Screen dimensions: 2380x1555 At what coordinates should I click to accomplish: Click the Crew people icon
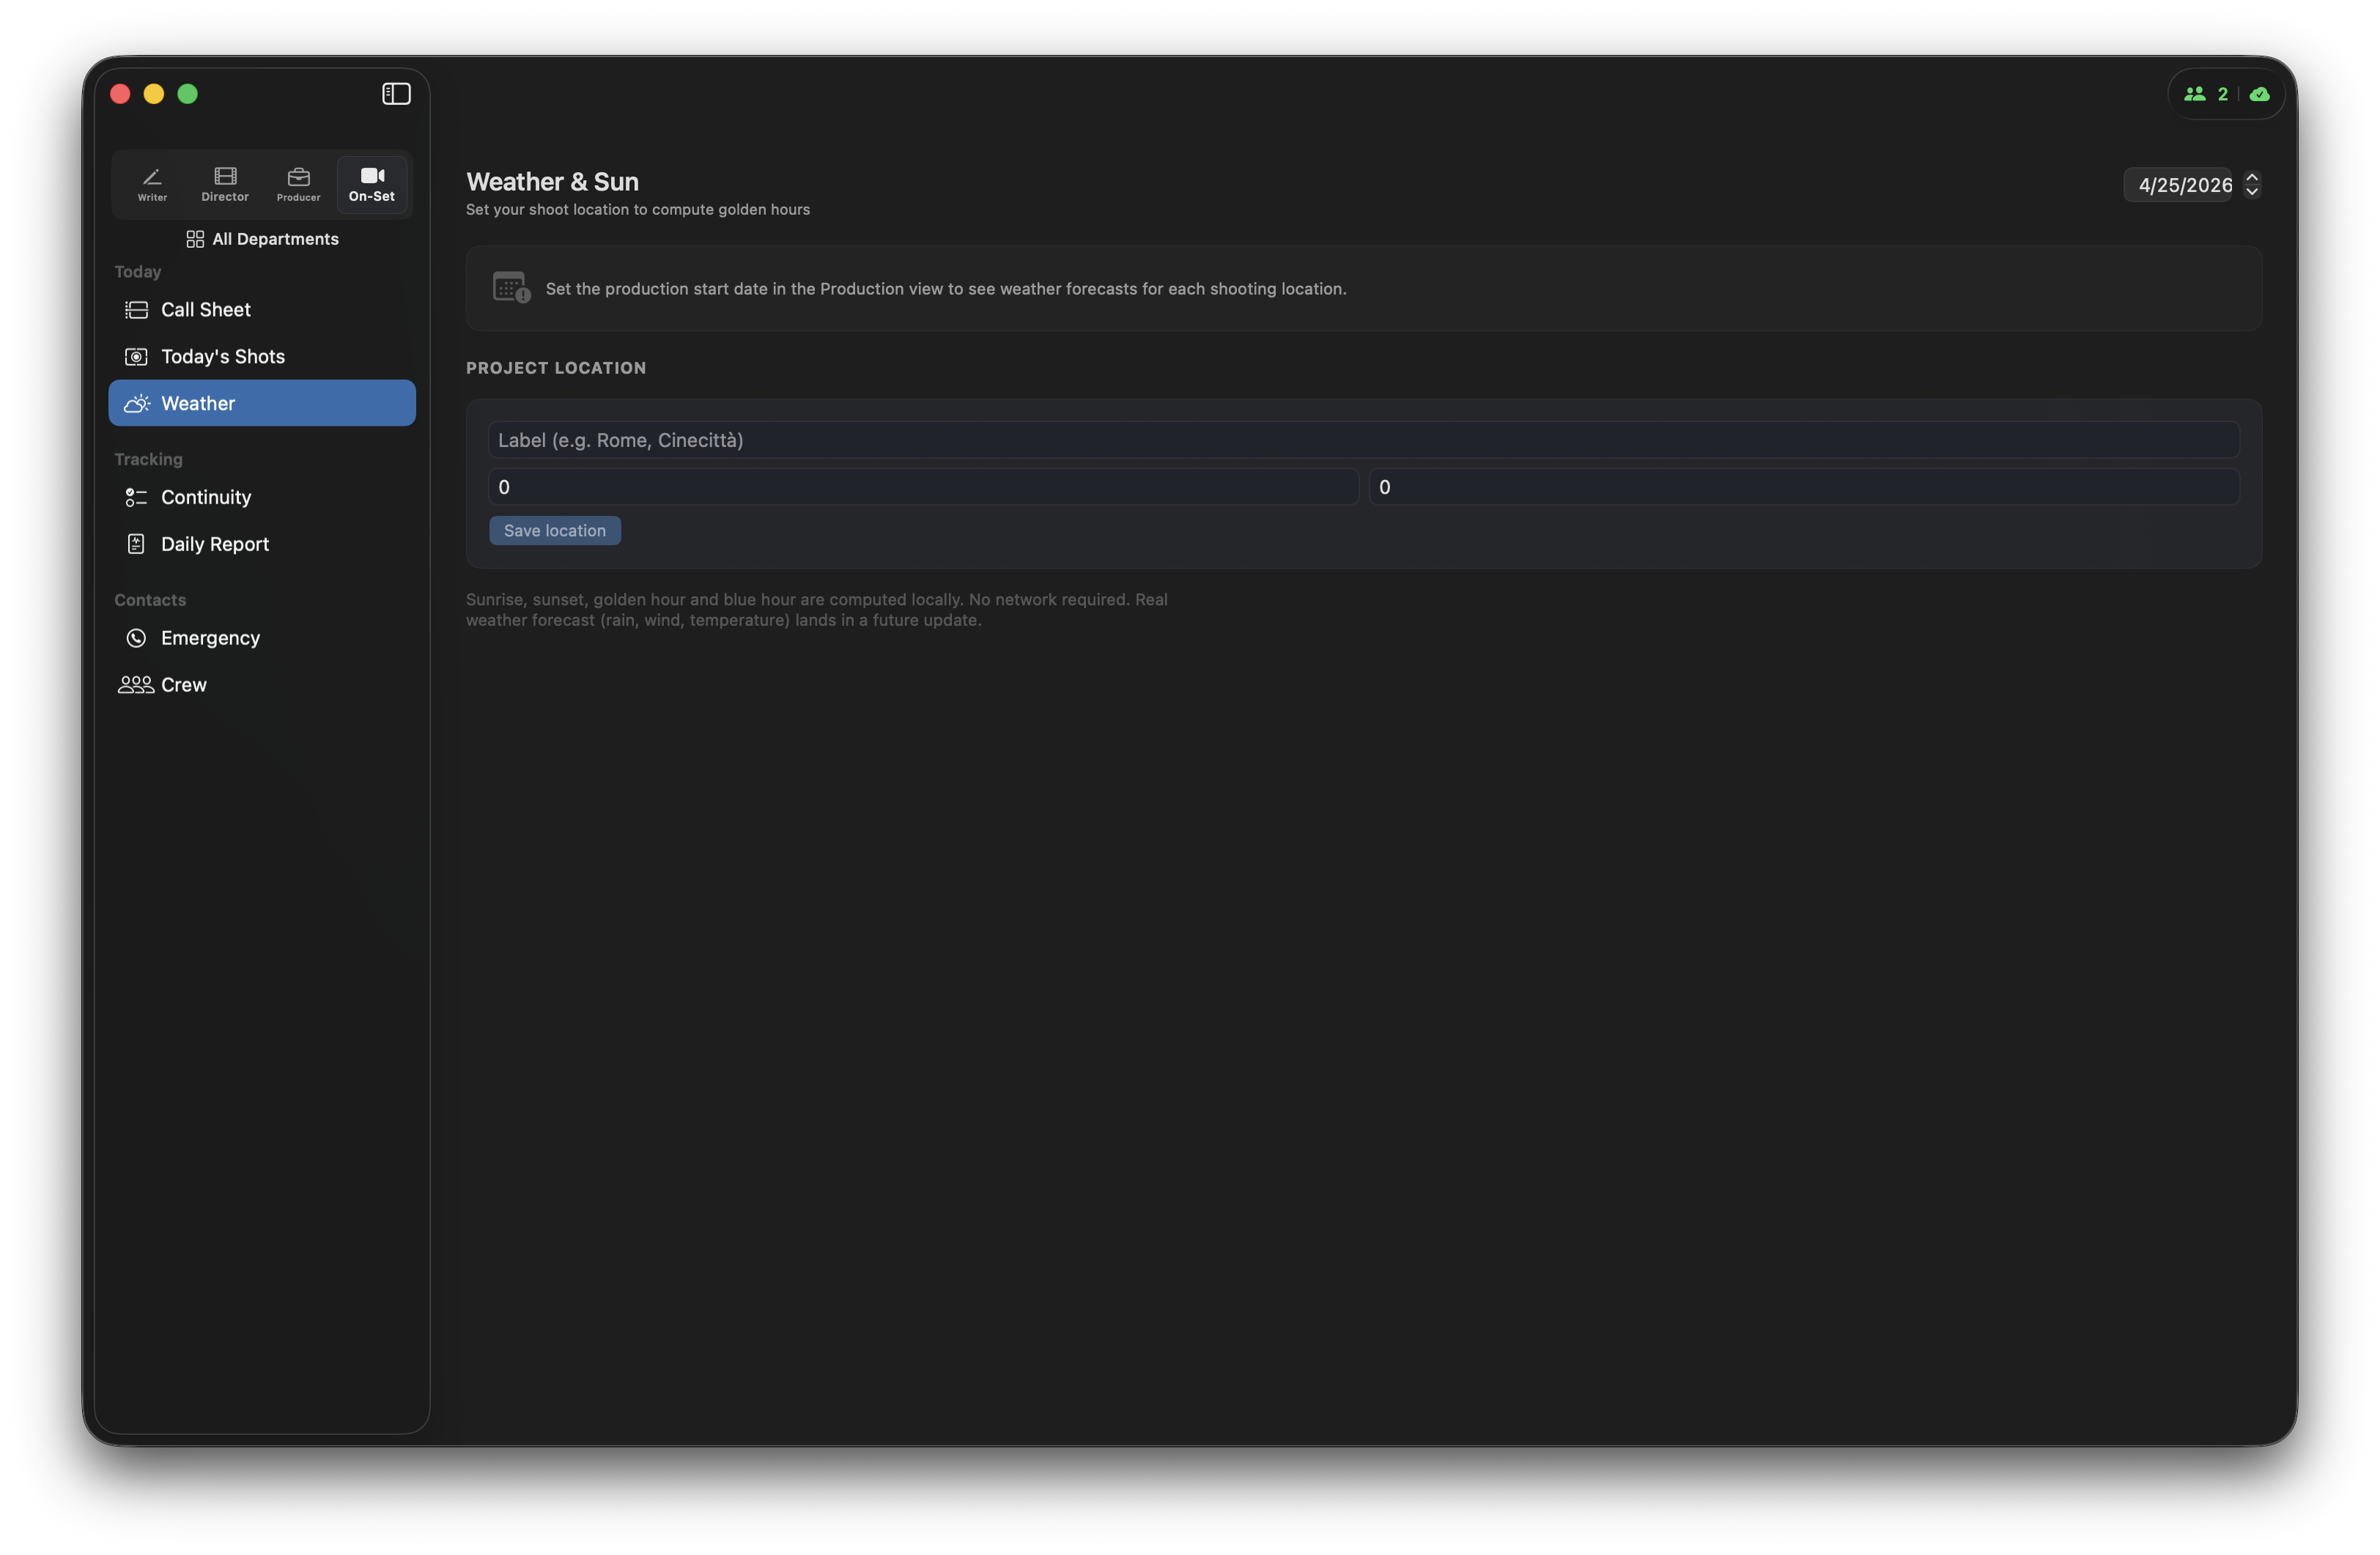click(136, 685)
